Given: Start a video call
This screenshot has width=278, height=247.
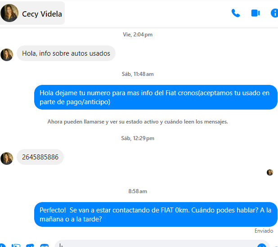Looking at the screenshot, I should pyautogui.click(x=256, y=13).
